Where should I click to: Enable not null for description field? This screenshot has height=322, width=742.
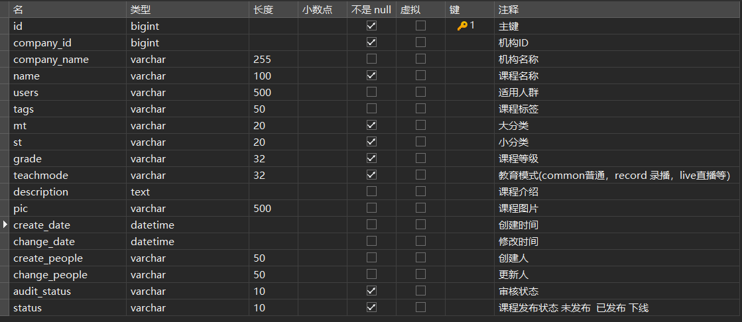[x=371, y=191]
